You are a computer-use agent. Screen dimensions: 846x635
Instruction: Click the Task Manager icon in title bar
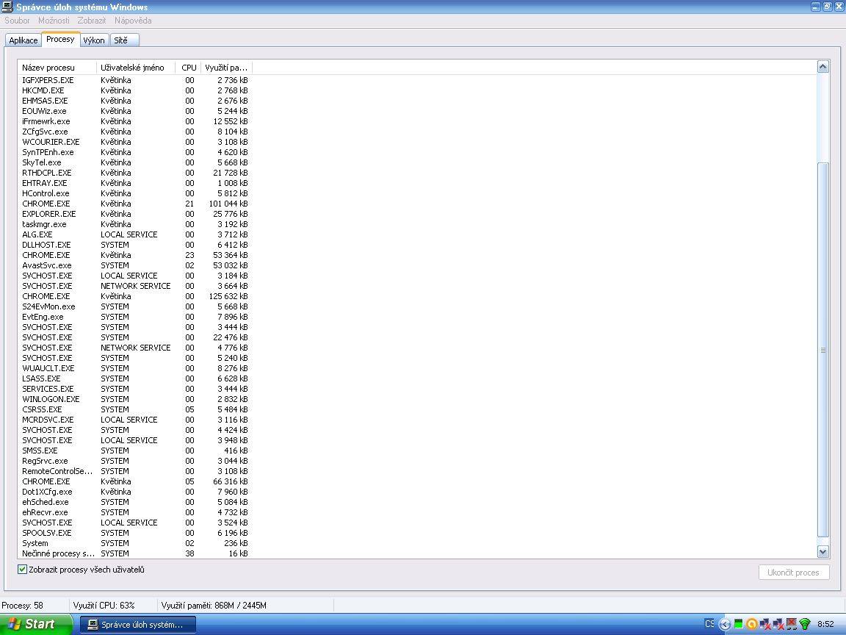7,7
